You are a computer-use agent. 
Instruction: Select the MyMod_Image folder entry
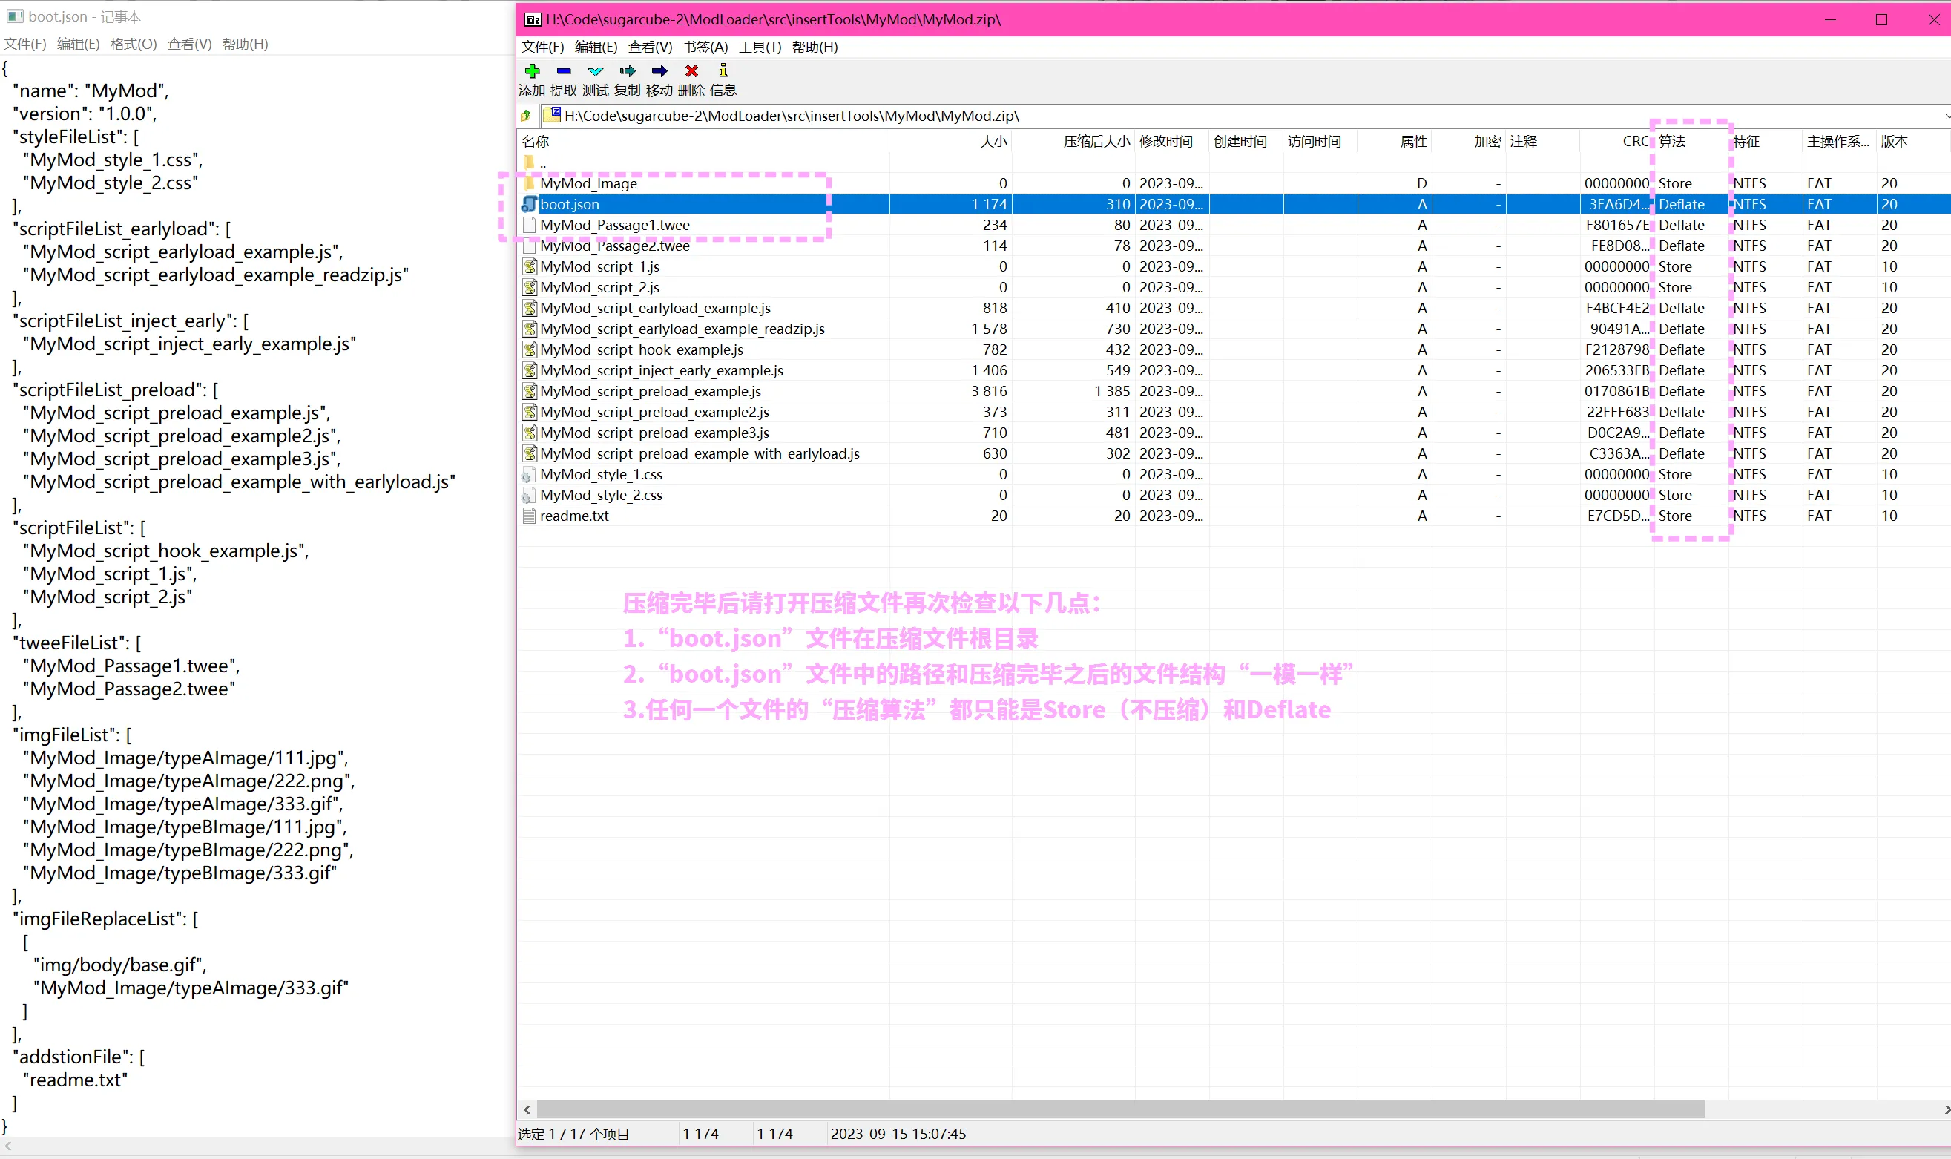point(588,183)
